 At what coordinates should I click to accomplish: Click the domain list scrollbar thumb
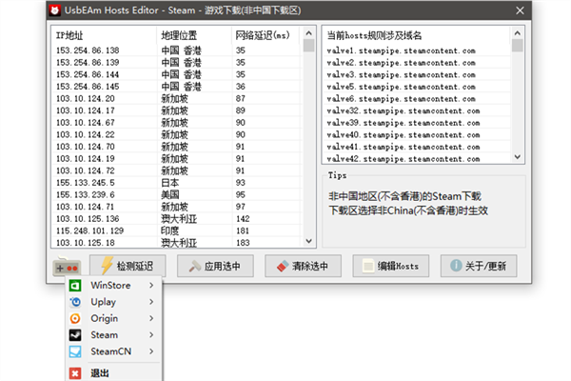click(517, 46)
